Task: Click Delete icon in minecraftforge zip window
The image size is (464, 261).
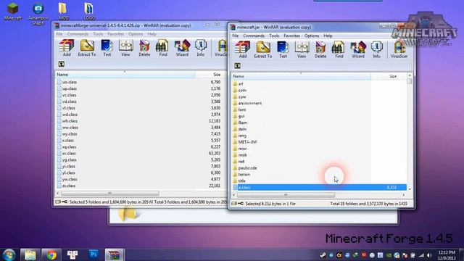Action: [x=144, y=48]
